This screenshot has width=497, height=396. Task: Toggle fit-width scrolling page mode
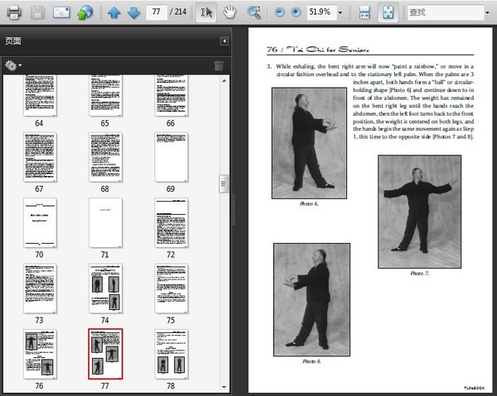(x=365, y=12)
